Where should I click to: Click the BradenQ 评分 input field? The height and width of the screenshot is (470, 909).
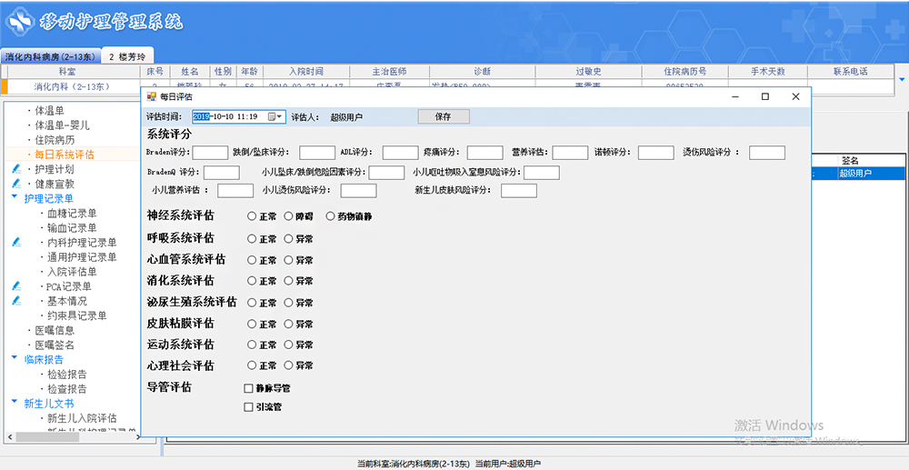pos(222,172)
